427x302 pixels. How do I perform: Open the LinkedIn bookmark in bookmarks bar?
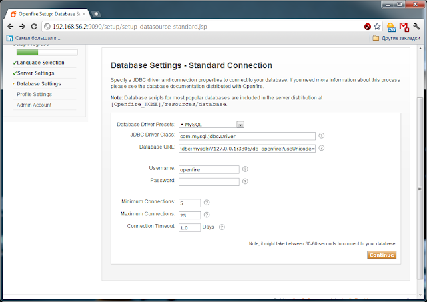34,38
